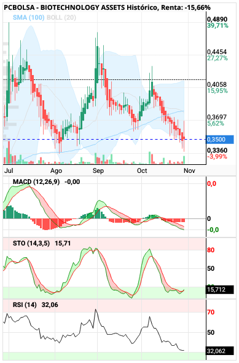Click the SMA (100) legend label
The width and height of the screenshot is (239, 363).
tap(28, 17)
